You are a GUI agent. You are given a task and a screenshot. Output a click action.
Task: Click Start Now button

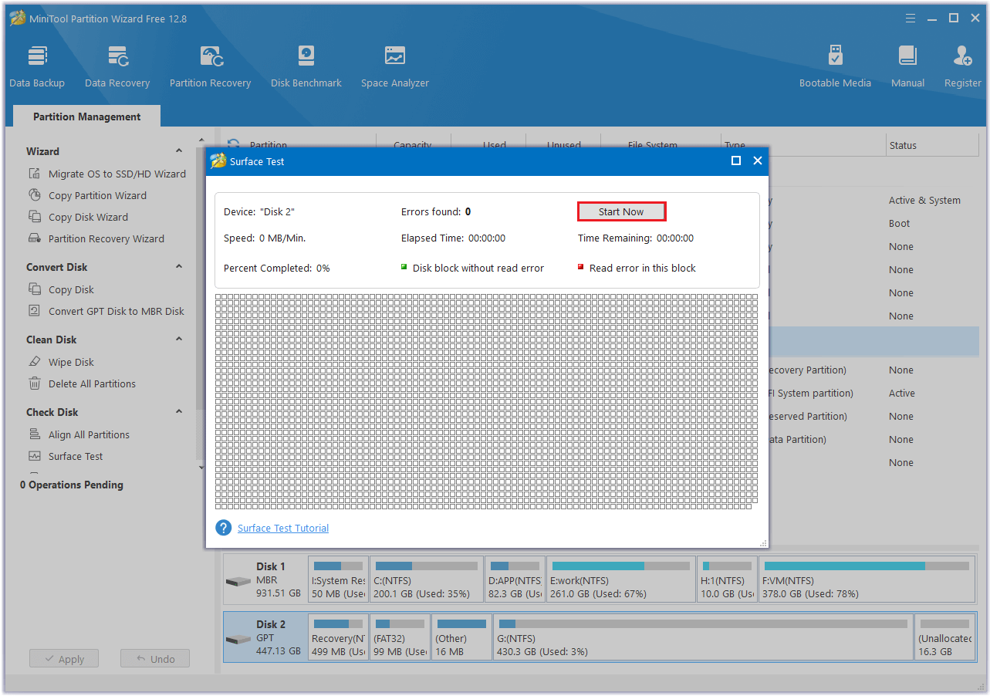(x=621, y=211)
